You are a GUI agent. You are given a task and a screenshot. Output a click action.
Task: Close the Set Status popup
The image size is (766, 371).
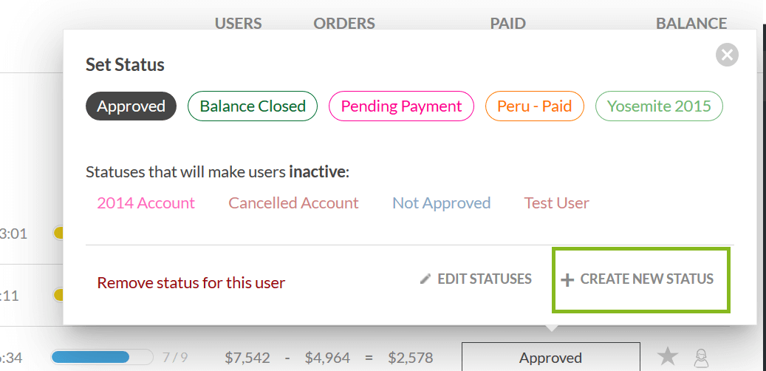pyautogui.click(x=727, y=54)
